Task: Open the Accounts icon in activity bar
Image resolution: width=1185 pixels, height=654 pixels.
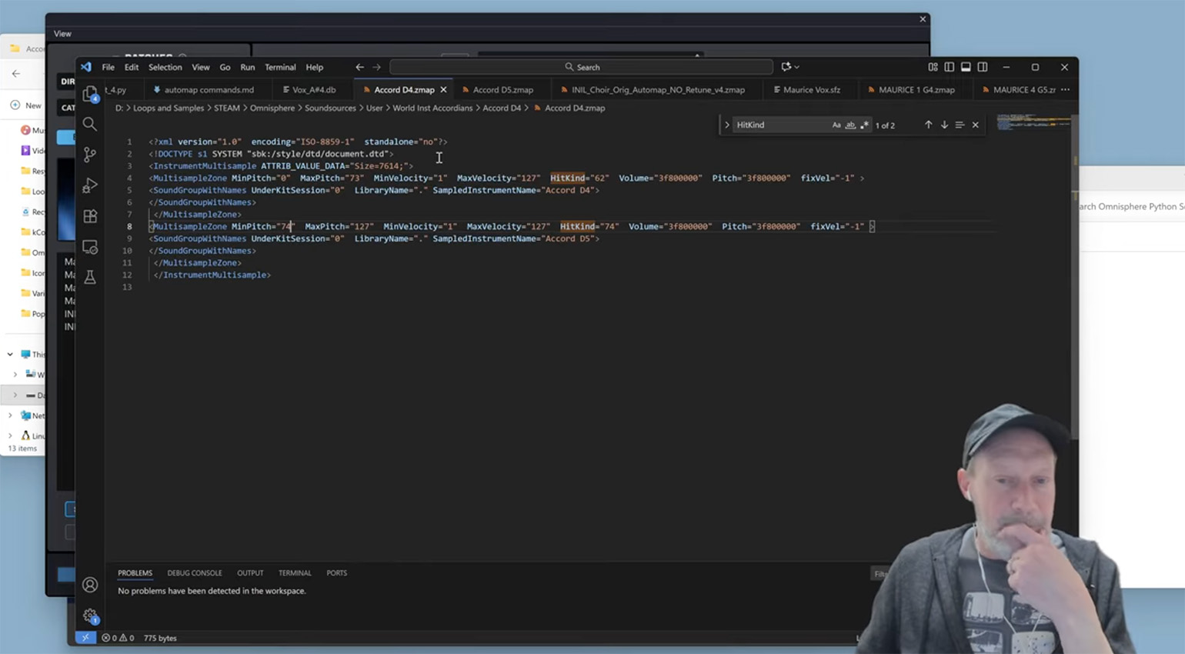Action: (x=90, y=585)
